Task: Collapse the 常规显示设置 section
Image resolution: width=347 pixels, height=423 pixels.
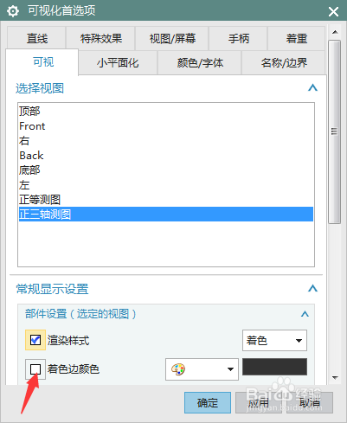Action: (312, 288)
